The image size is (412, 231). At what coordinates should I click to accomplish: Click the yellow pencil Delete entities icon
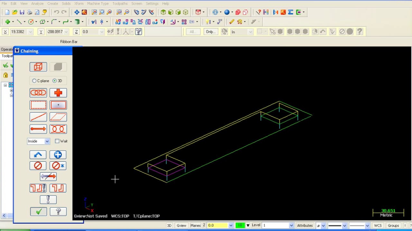click(232, 22)
